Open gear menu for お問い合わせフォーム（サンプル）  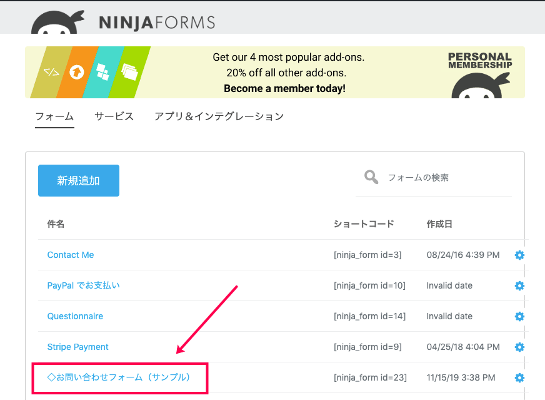[x=519, y=377]
